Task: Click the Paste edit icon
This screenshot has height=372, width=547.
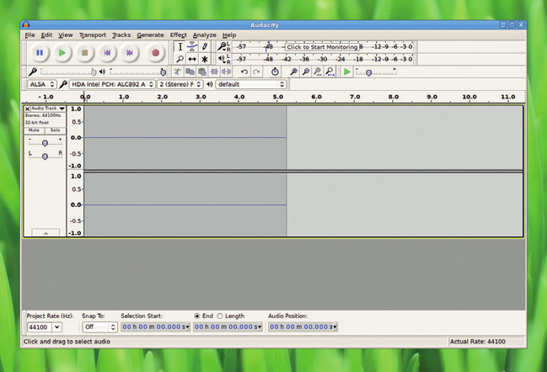Action: point(202,72)
